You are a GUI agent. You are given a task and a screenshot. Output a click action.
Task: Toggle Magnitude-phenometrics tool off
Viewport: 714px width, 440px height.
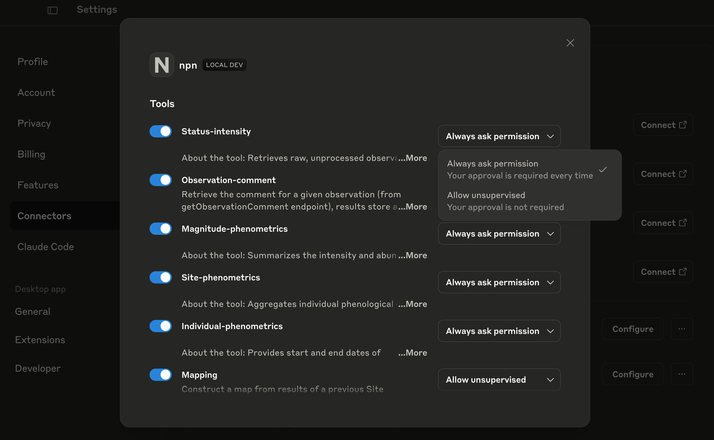click(161, 228)
